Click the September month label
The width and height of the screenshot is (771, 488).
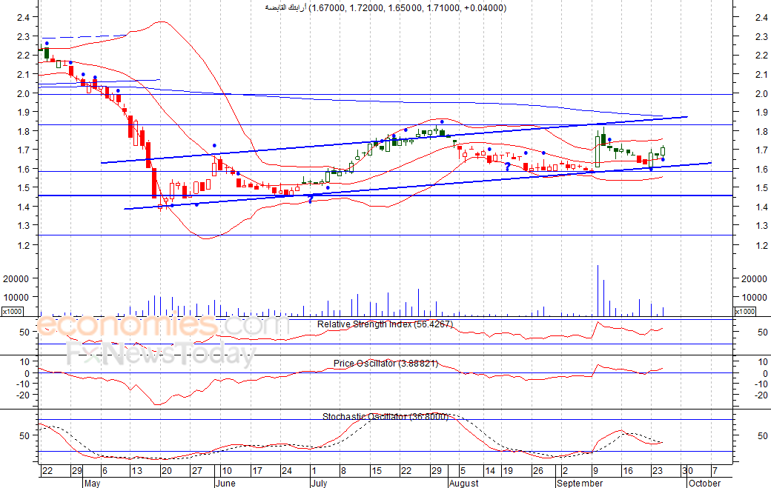pyautogui.click(x=580, y=483)
